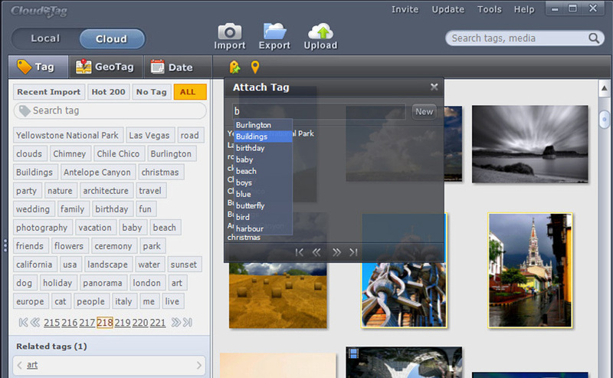
Task: Go to first page in Attach Tag dialog
Action: point(300,252)
